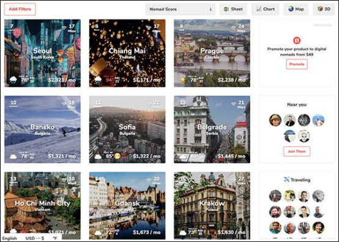Switch to Chart view
This screenshot has height=242, width=339.
(x=266, y=9)
